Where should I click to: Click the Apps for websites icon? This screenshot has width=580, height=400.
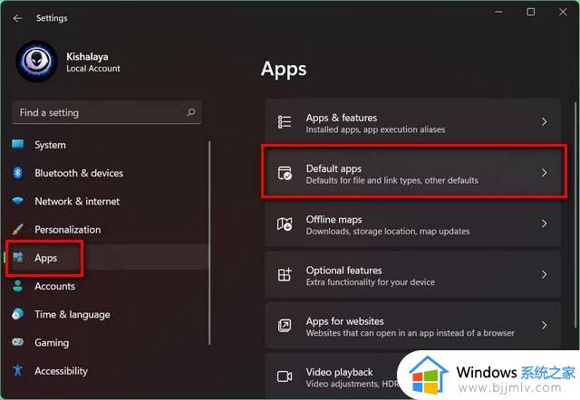(x=285, y=326)
